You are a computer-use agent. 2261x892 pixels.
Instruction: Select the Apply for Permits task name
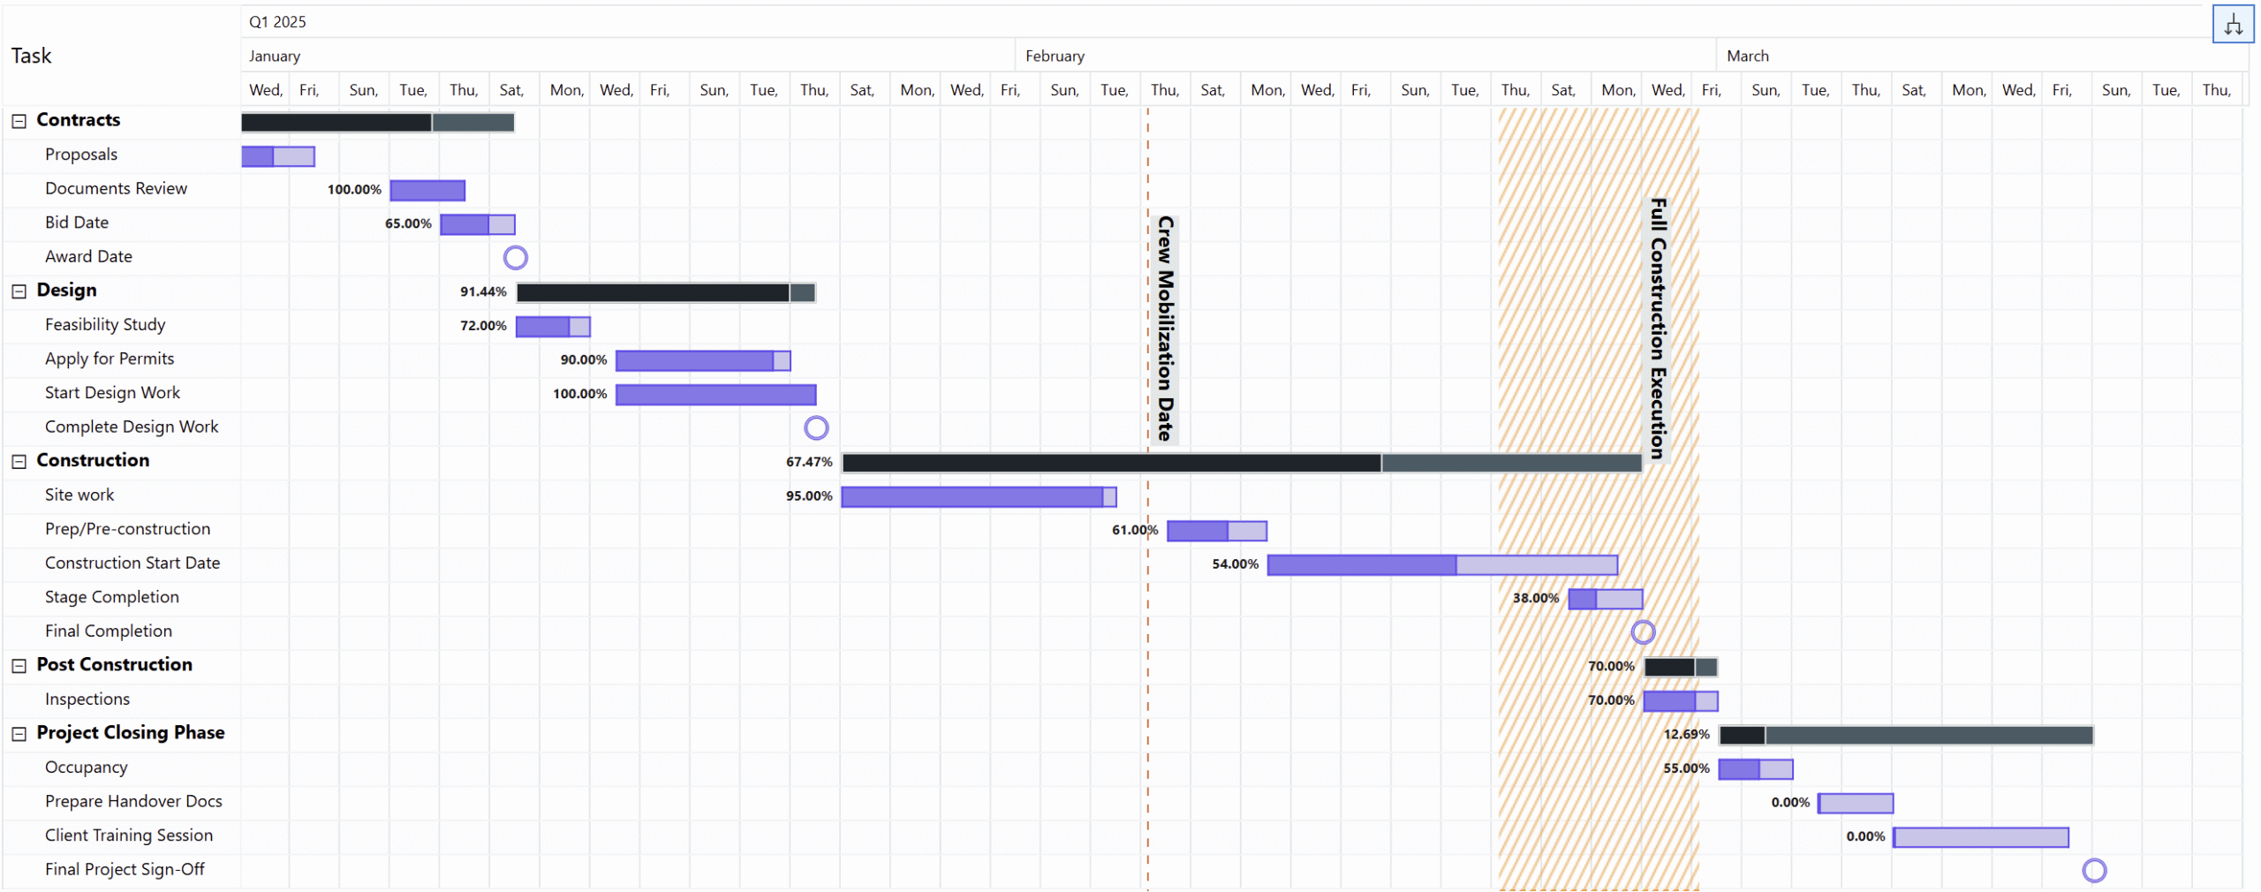tap(110, 359)
